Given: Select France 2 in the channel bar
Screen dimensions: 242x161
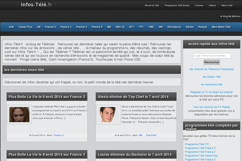Looking at the screenshot, I should click(50, 27).
